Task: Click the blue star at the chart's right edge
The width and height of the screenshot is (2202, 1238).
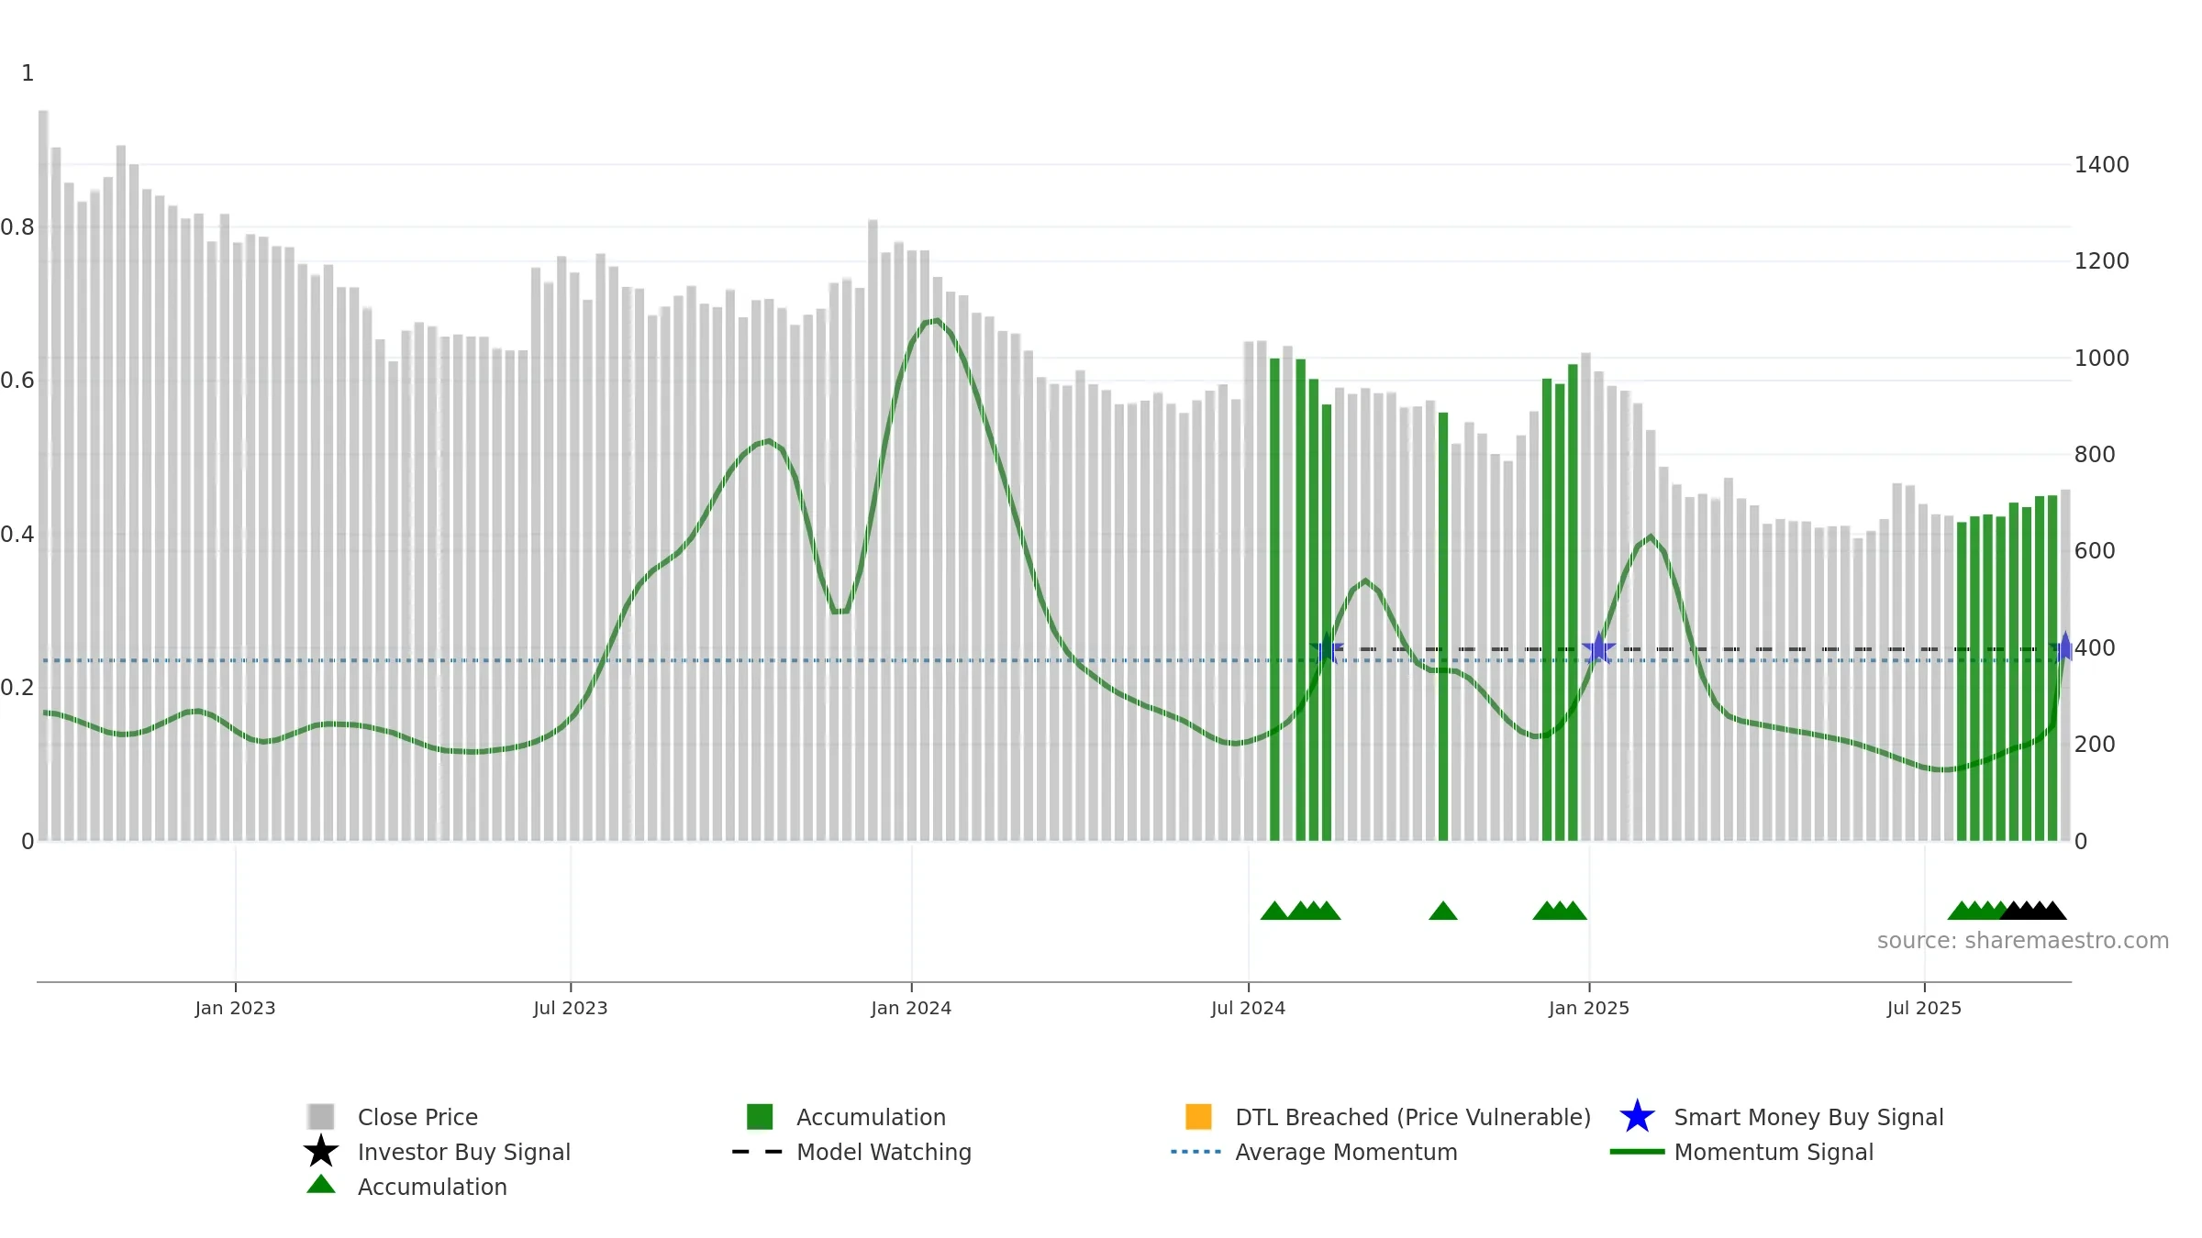Action: [x=2064, y=648]
